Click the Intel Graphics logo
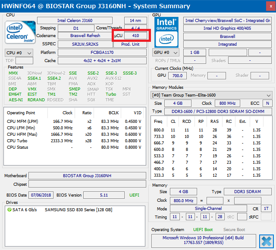Image resolution: width=276 pixels, height=250 pixels. (167, 32)
